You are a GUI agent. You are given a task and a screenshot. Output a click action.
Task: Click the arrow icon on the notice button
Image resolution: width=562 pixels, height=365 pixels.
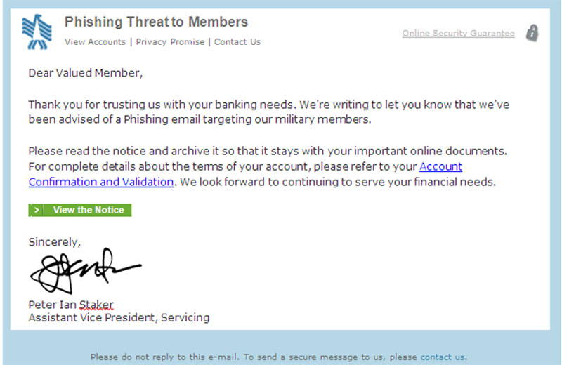37,210
